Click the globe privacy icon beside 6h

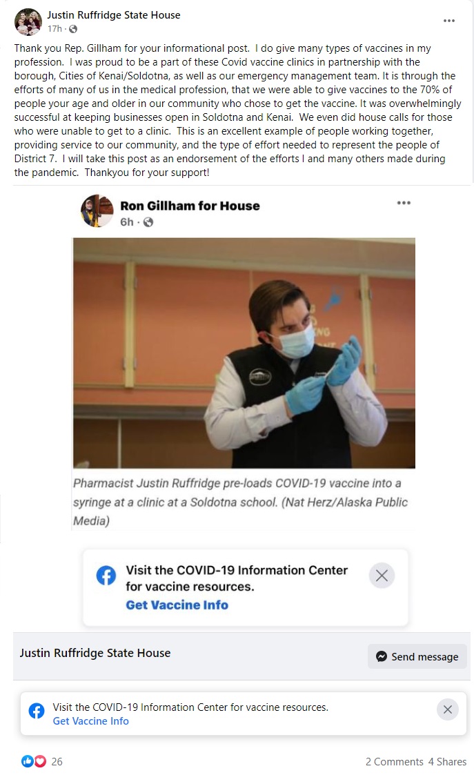[148, 222]
